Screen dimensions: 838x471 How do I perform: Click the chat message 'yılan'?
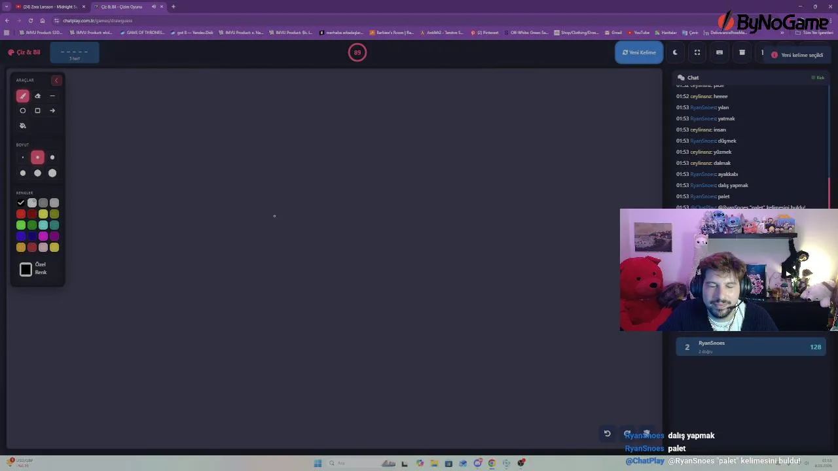[x=723, y=107]
